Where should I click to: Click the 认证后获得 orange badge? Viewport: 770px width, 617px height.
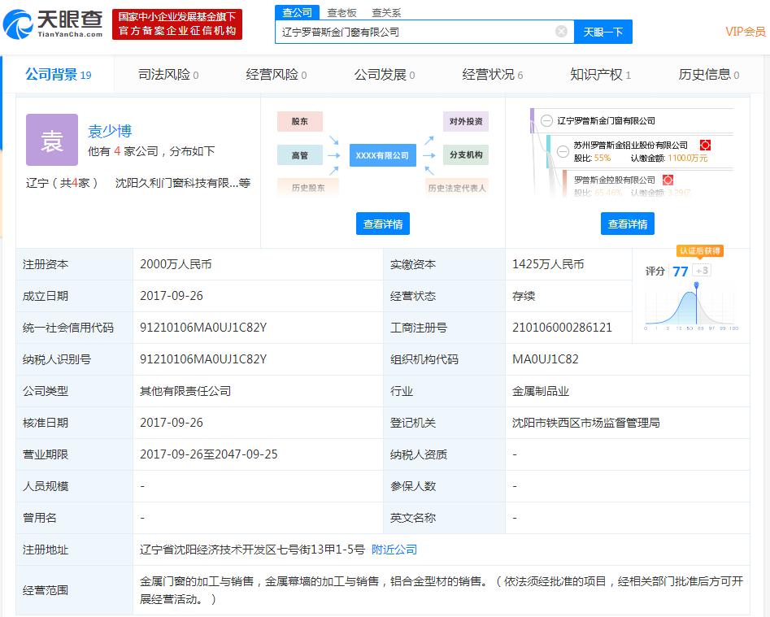tap(700, 251)
